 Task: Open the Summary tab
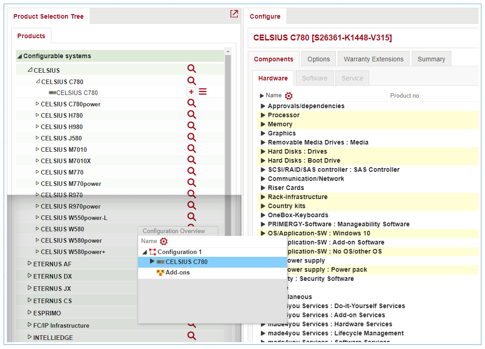click(431, 59)
